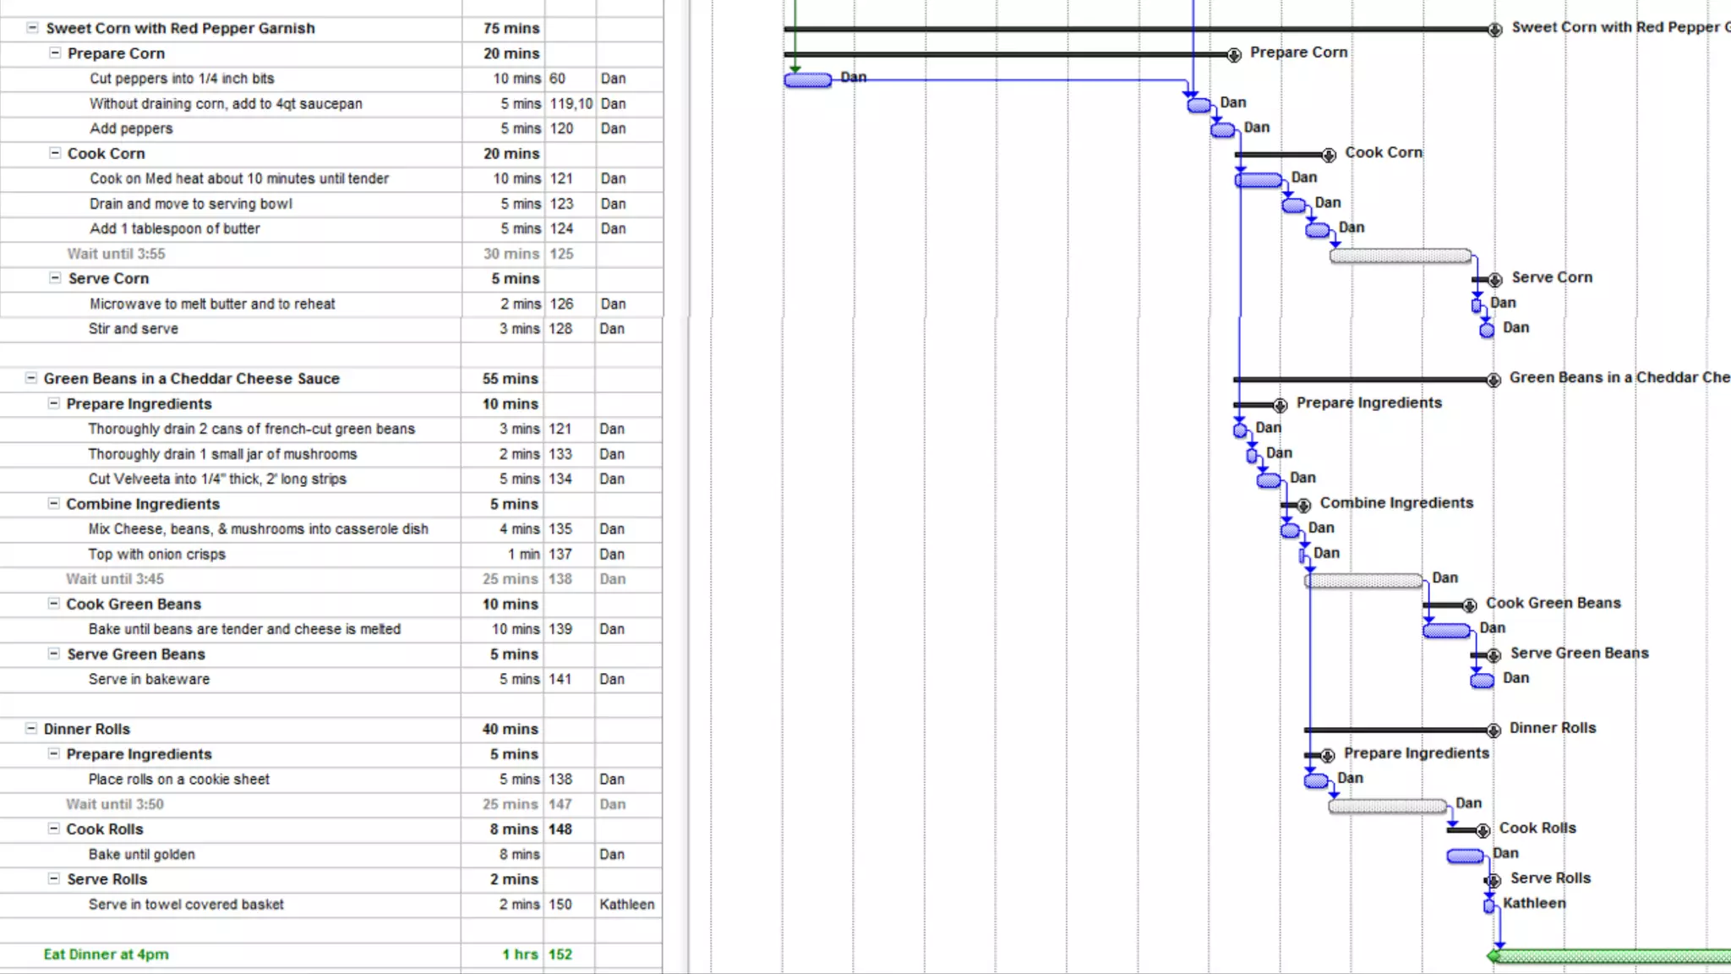Click the 75 mins duration cell

tap(511, 28)
